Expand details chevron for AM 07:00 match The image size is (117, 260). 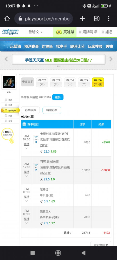point(27,148)
